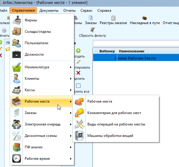
Task: Click the Накладные в пути truck icon
Action: [145, 18]
